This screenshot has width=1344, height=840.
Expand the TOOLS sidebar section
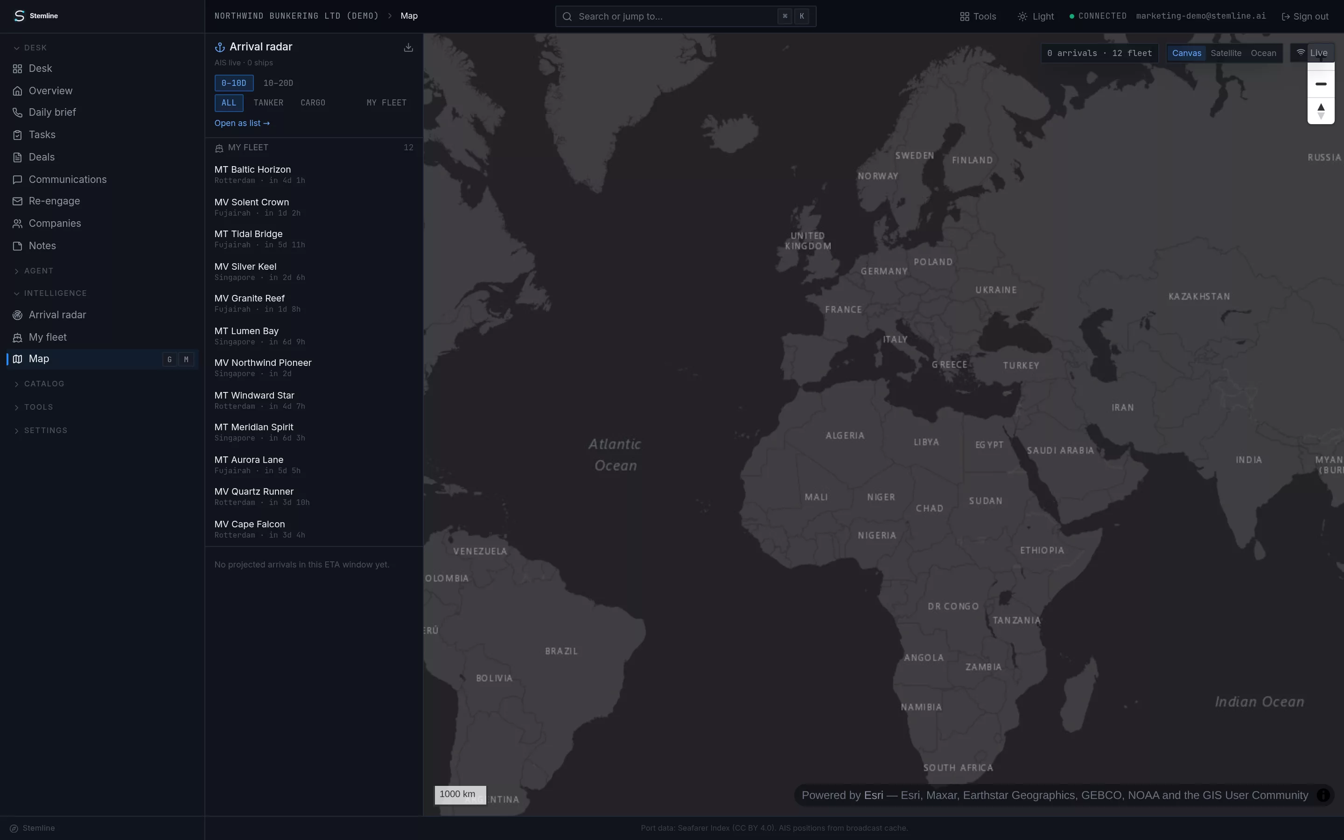coord(33,407)
